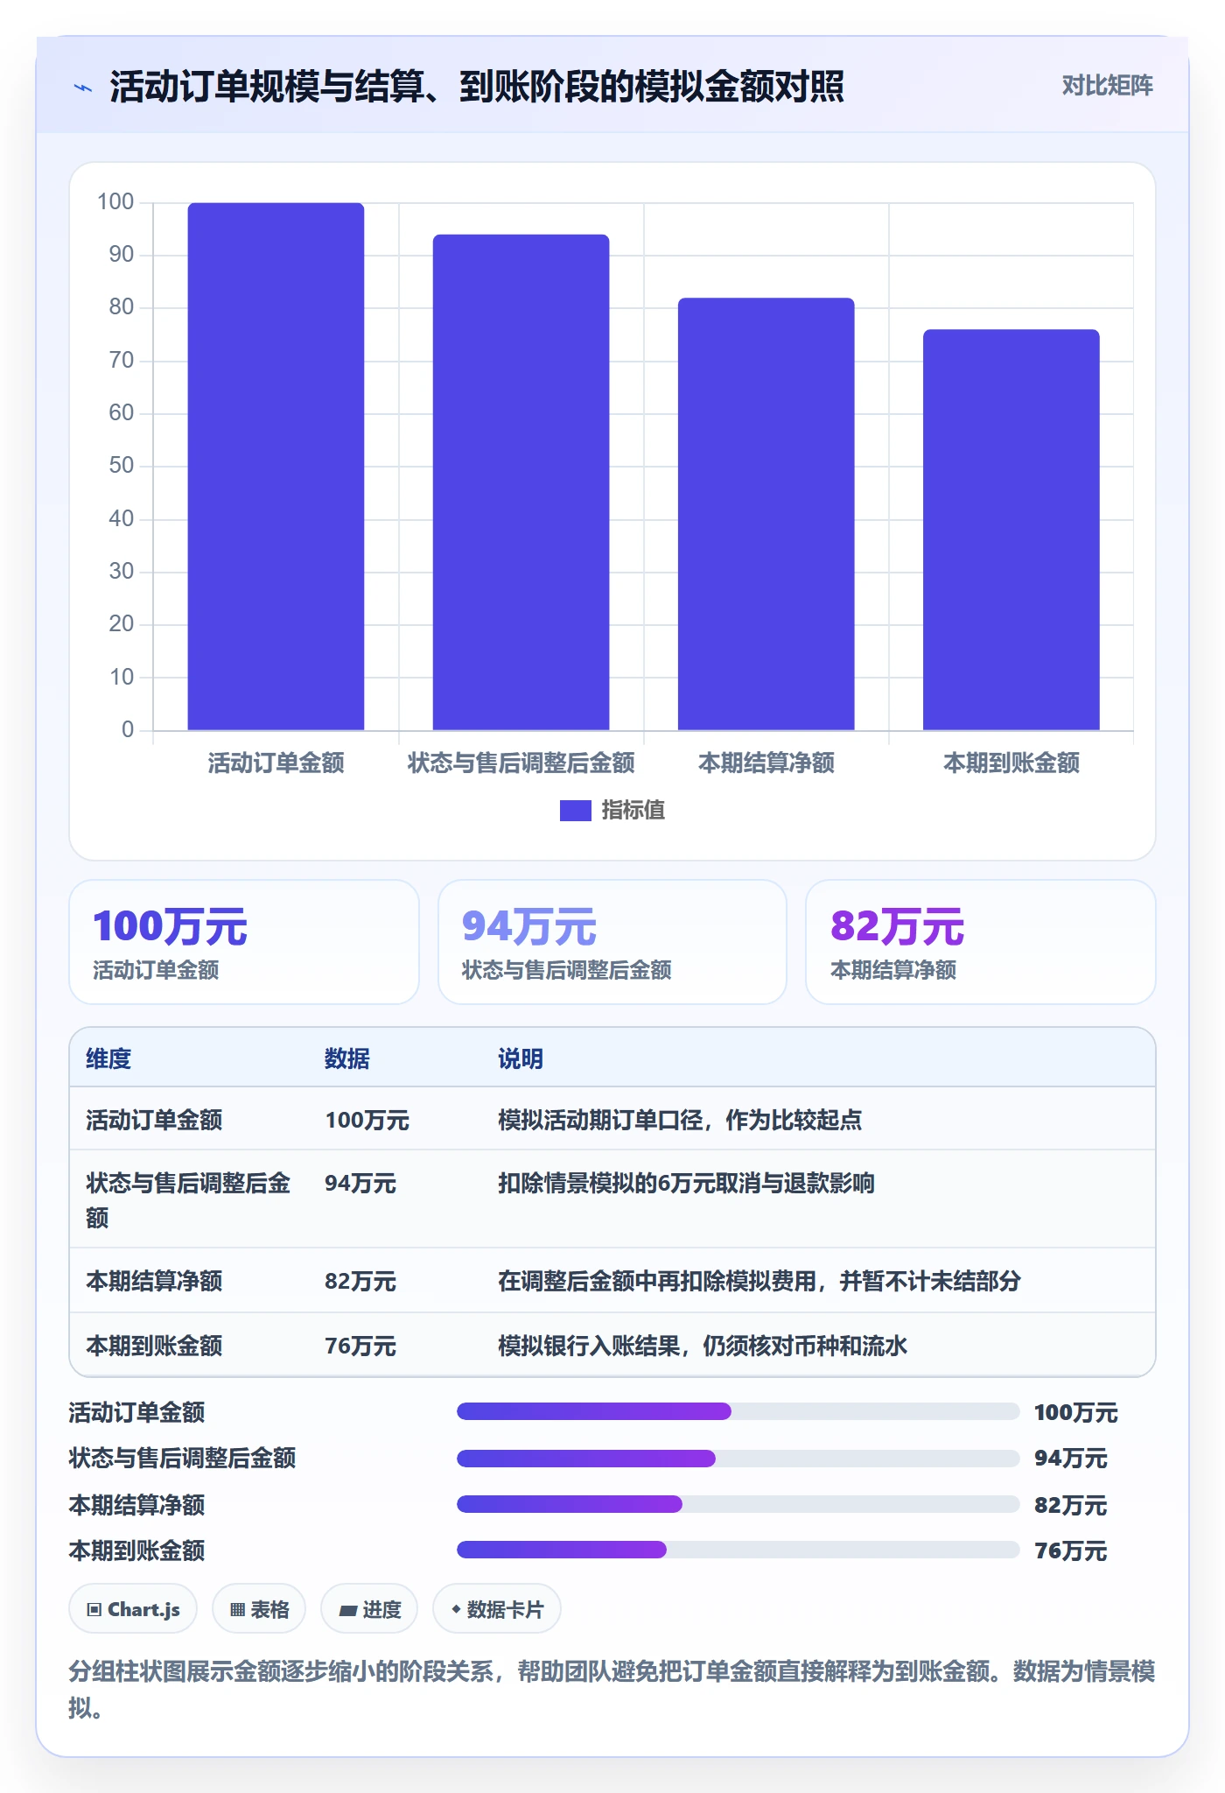
Task: Select the 状态与售后调整后金额 table row label
Action: (x=188, y=1200)
